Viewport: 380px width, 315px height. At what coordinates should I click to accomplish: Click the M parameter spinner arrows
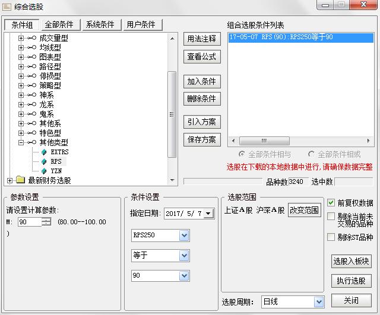pos(46,222)
